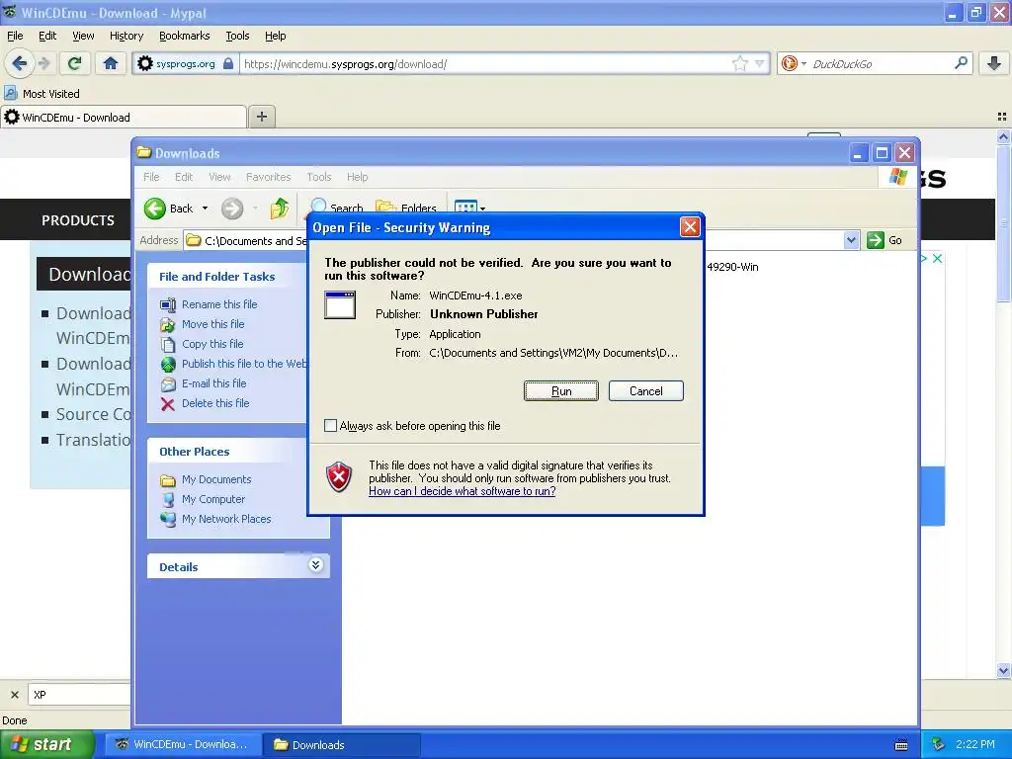This screenshot has height=759, width=1012.
Task: Expand the Details panel chevron
Action: (x=315, y=565)
